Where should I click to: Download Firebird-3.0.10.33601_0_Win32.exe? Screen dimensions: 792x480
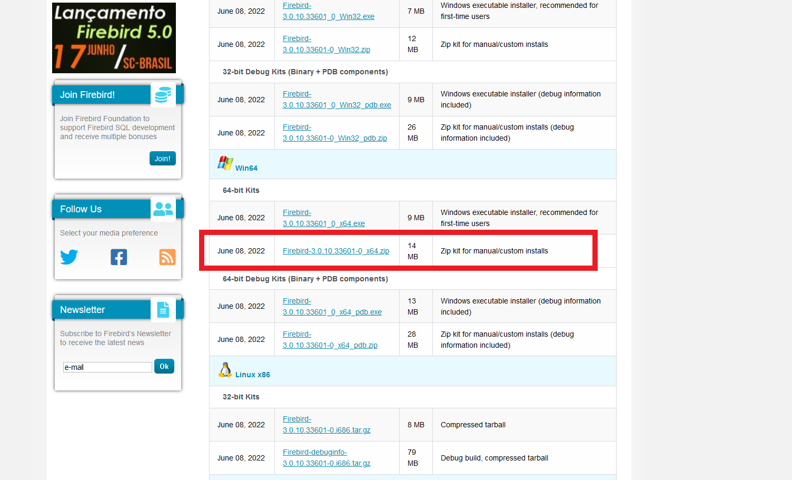coord(329,11)
